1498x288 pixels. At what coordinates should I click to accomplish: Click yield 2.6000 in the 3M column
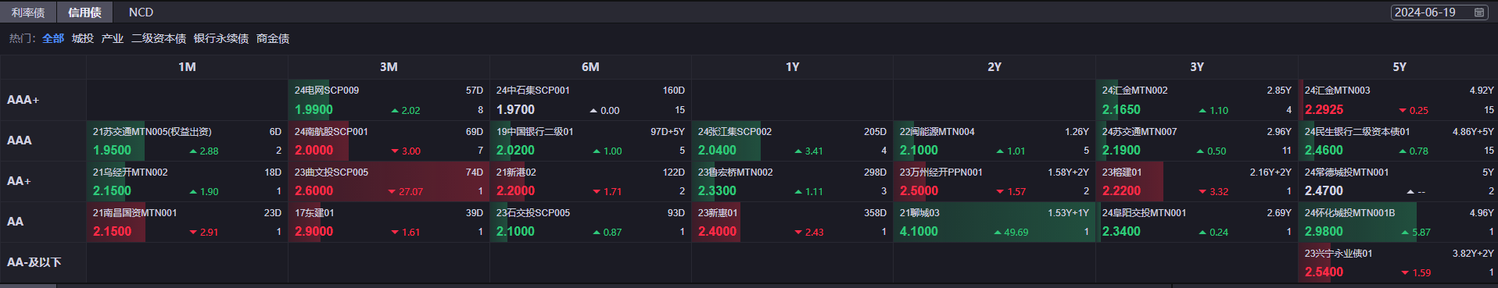pos(314,191)
